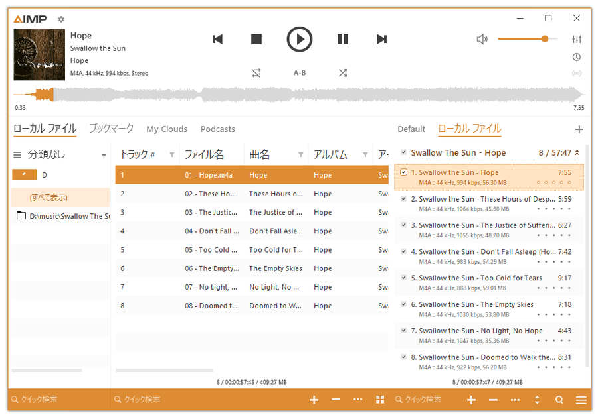Screen dimensions: 598x417
Task: Select the ローカル ファイル playlist tab
Action: 470,129
